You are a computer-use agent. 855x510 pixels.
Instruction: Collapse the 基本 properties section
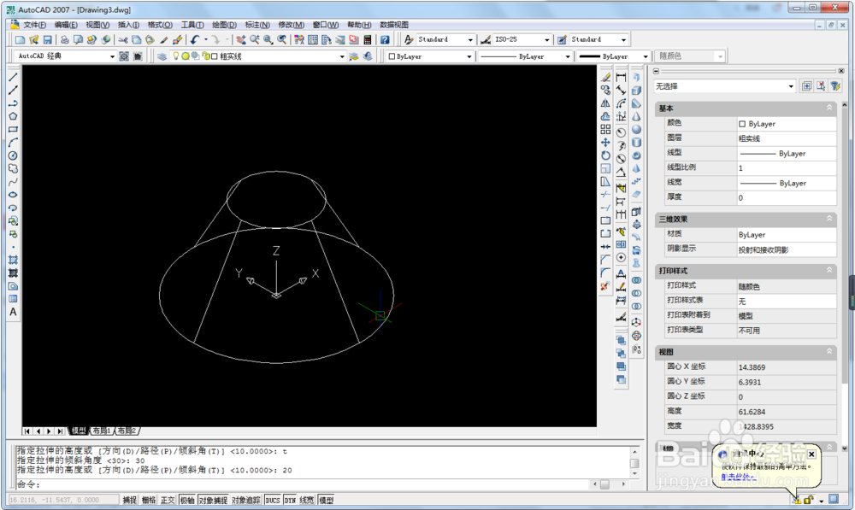click(x=829, y=108)
